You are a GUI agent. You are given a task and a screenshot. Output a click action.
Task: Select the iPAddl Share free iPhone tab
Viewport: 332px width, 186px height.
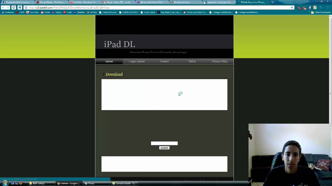[x=253, y=2]
